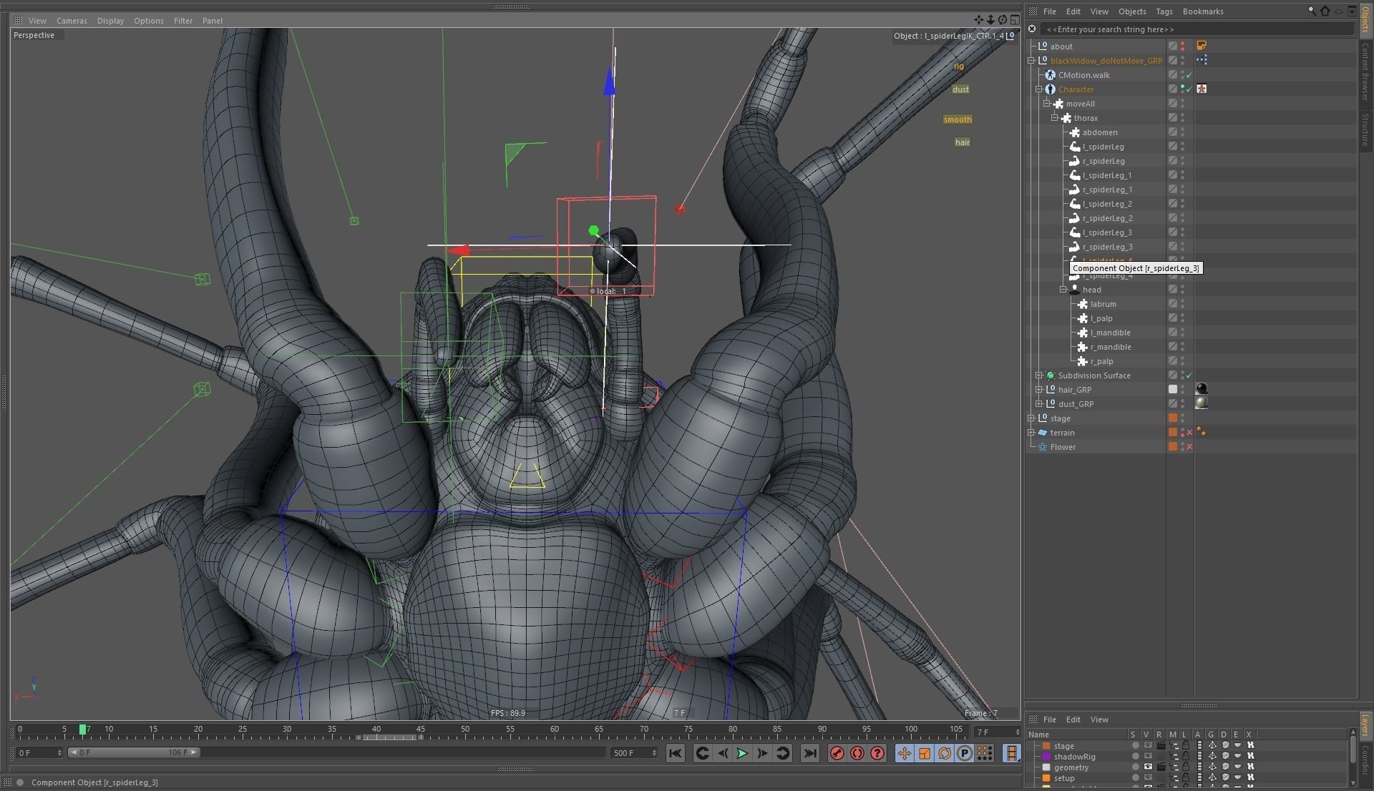Image resolution: width=1374 pixels, height=791 pixels.
Task: Toggle enable checkmark for CMotion.walk
Action: (1189, 75)
